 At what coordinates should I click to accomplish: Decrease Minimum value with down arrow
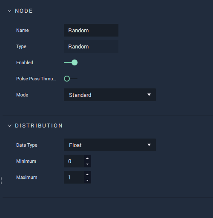tap(87, 164)
